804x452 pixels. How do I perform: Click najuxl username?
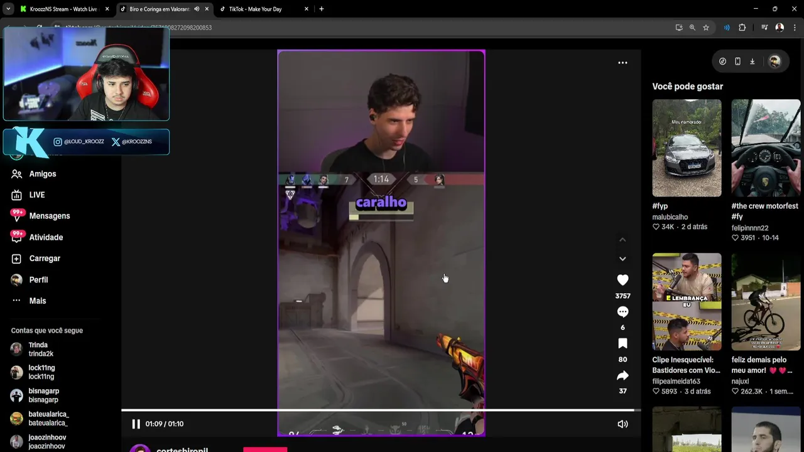point(740,382)
